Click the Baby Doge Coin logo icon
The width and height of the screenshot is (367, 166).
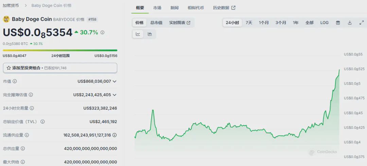click(x=6, y=19)
